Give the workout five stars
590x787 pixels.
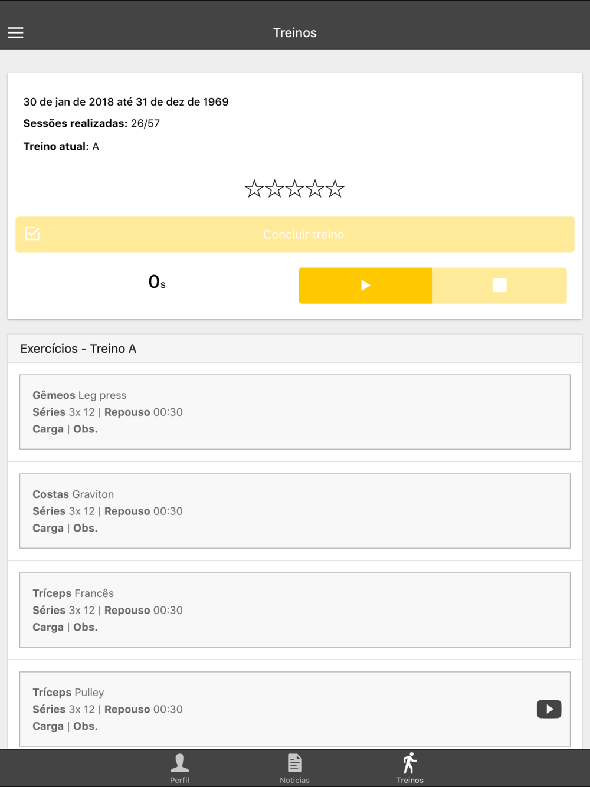point(335,189)
